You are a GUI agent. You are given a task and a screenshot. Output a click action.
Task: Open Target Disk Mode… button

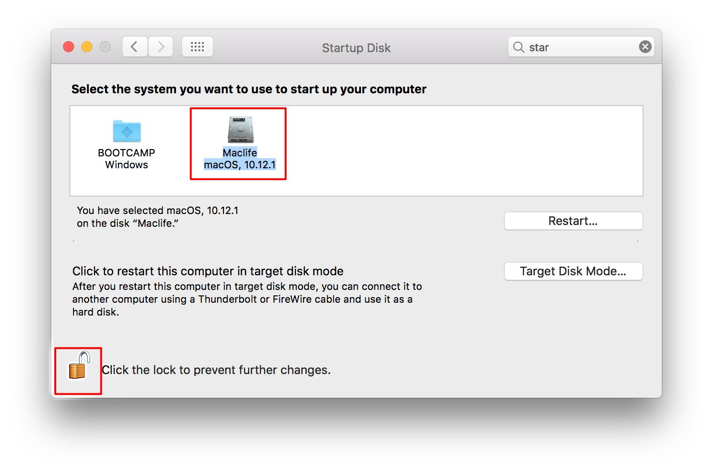point(573,271)
